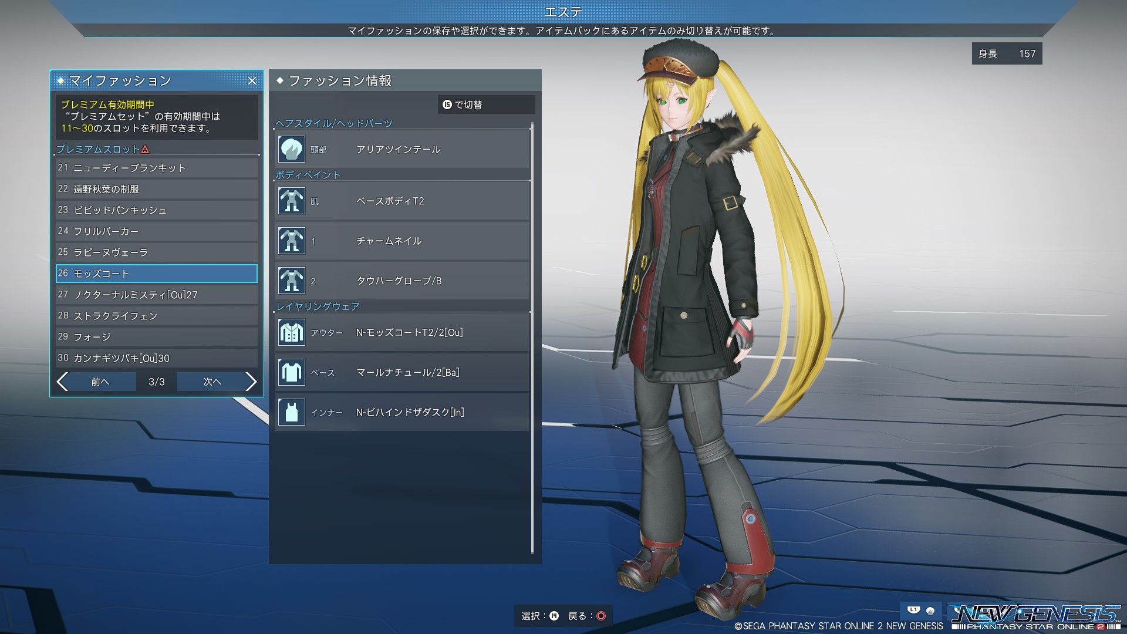Click the left arrow chevron beside 前へ

click(62, 382)
